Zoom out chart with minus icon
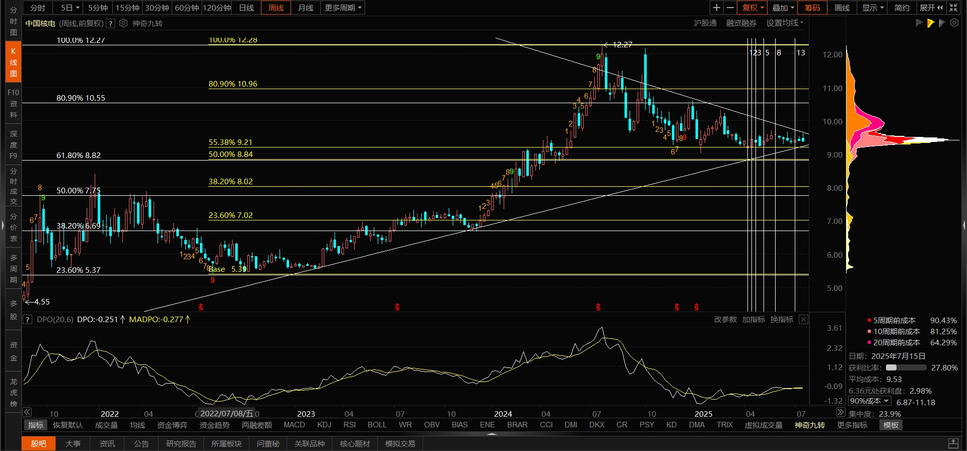Screen dimensions: 967x451 [730, 8]
